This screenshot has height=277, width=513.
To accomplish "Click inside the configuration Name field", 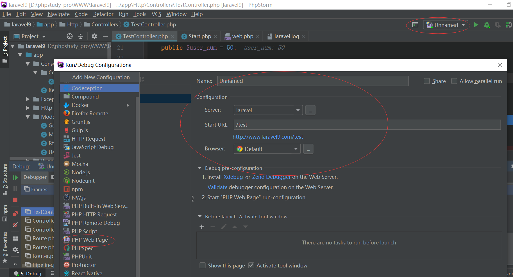I will [x=309, y=81].
